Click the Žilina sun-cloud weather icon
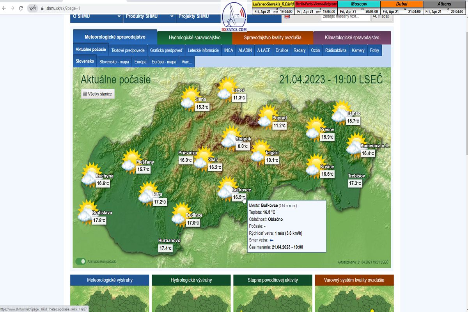 click(x=189, y=97)
